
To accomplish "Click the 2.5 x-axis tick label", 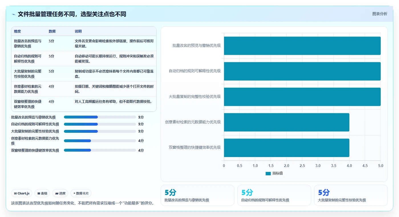I will click(x=302, y=166).
